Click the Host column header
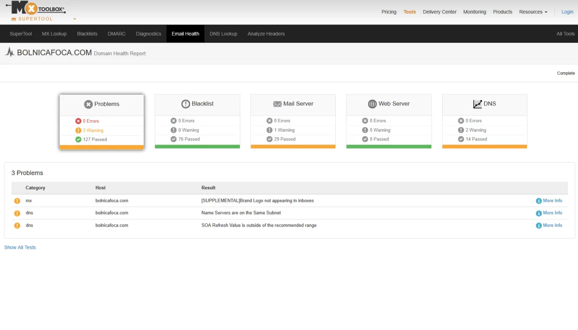578x330 pixels. click(100, 188)
